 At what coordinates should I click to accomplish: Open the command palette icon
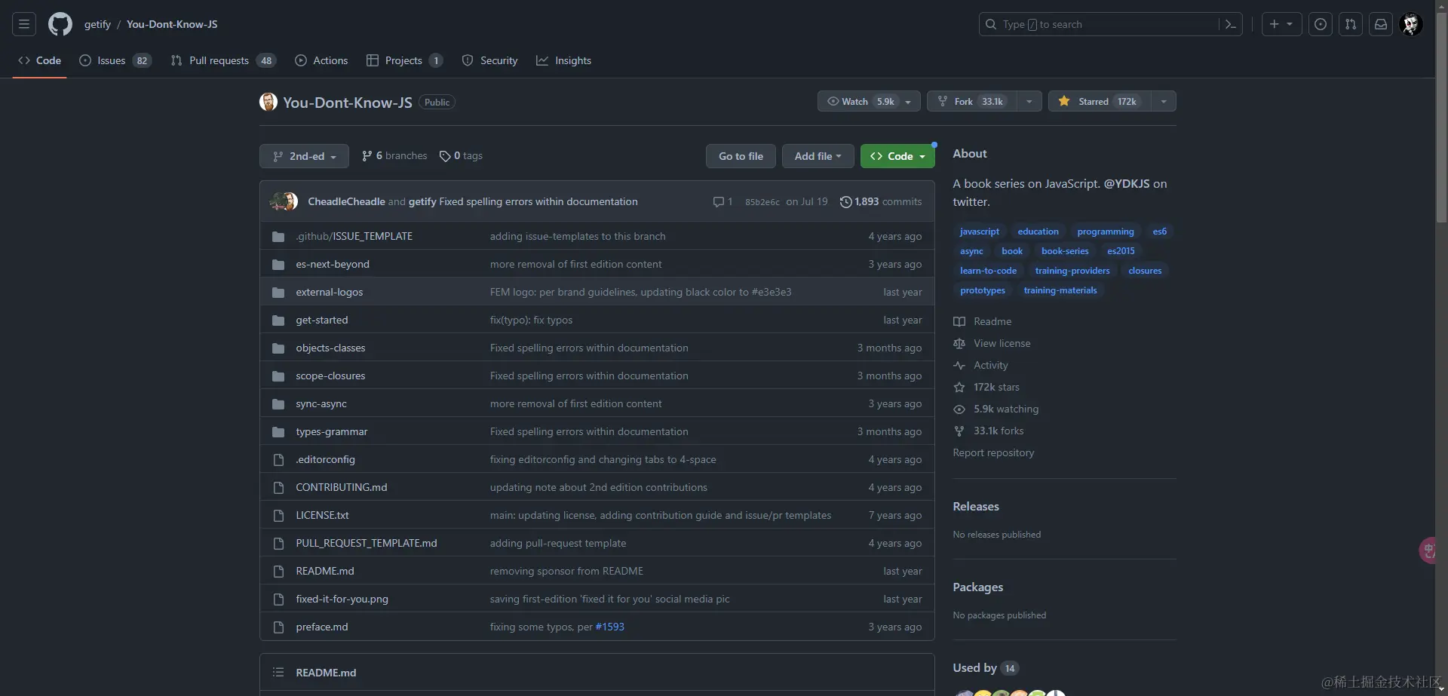[x=1231, y=24]
